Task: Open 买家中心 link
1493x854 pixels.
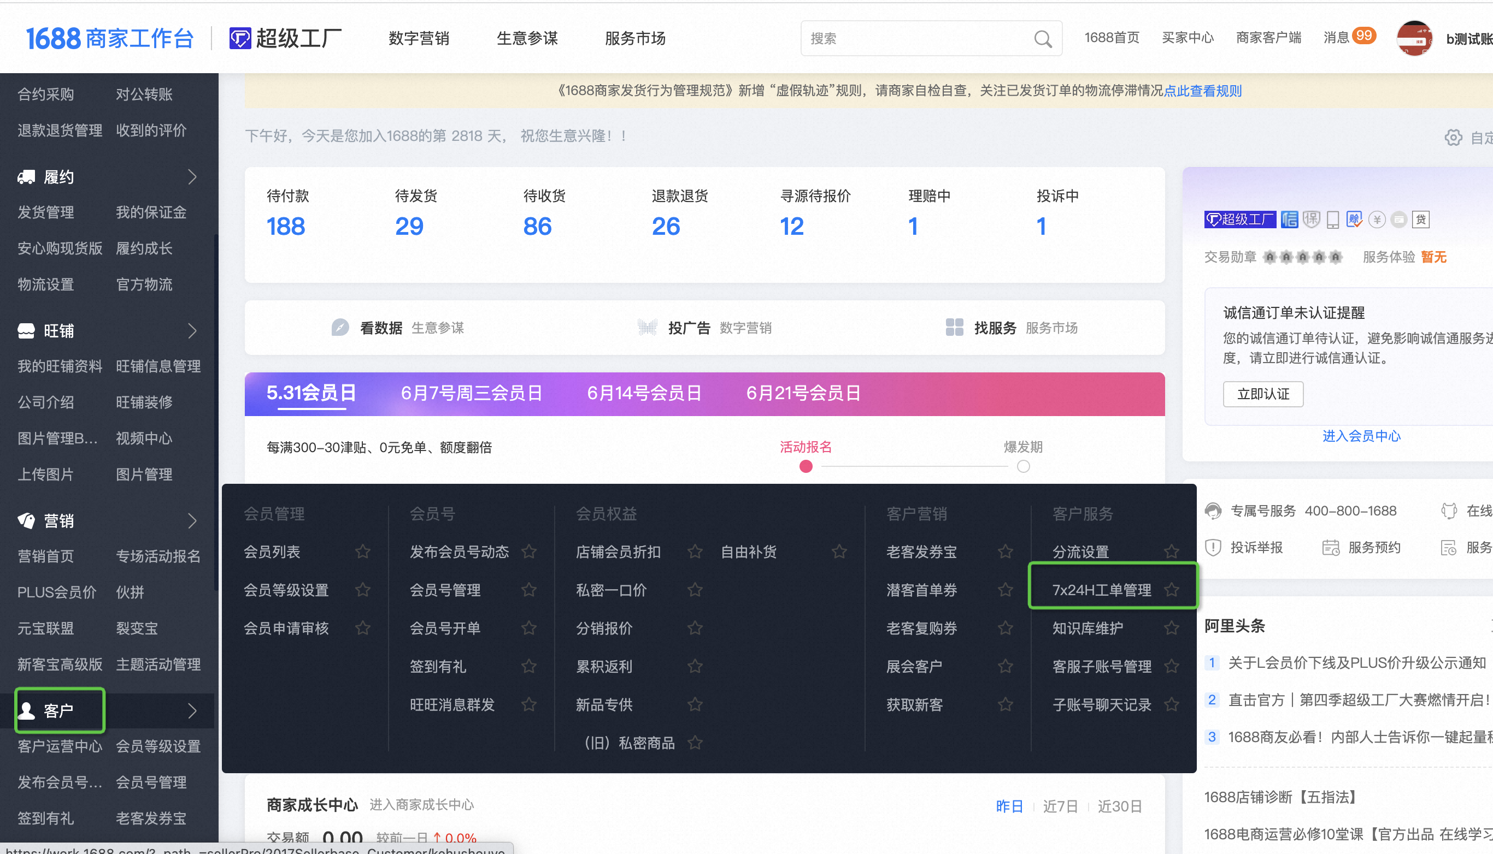Action: (1188, 38)
